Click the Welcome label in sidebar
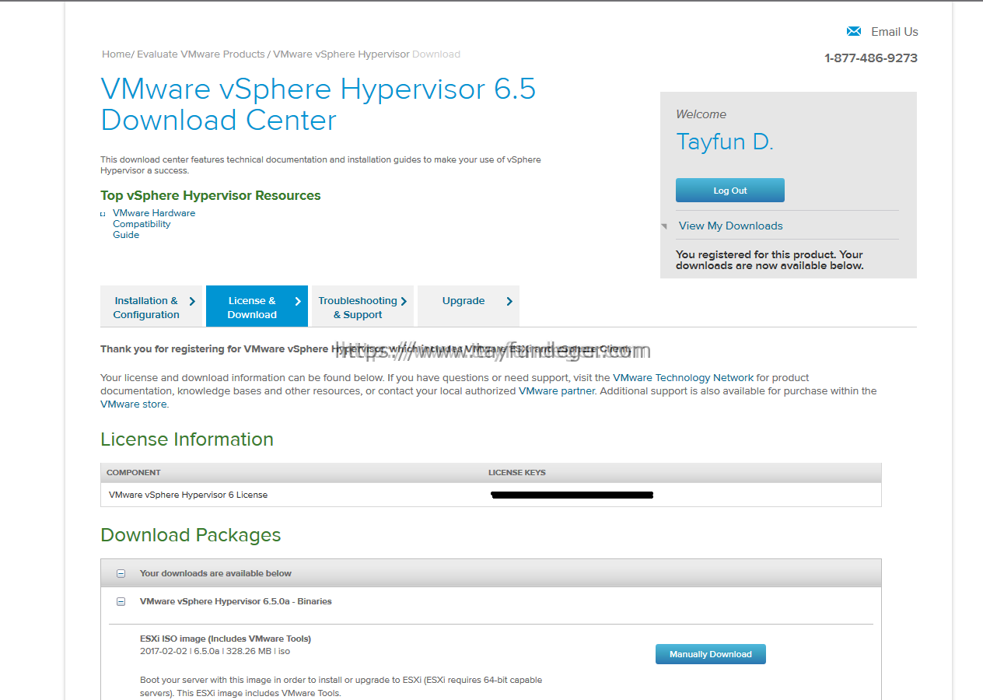983x700 pixels. tap(701, 114)
